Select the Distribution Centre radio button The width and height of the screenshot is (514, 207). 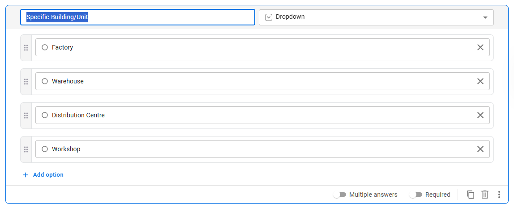click(x=45, y=115)
